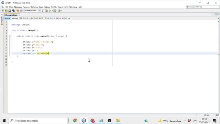Click line 12 println statement
The width and height of the screenshot is (220, 124).
tap(37, 53)
